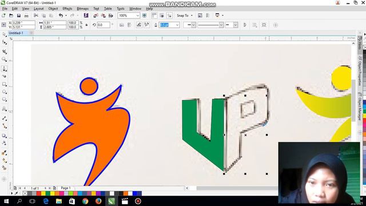
Task: Open the Edit menu
Action: [x=15, y=9]
